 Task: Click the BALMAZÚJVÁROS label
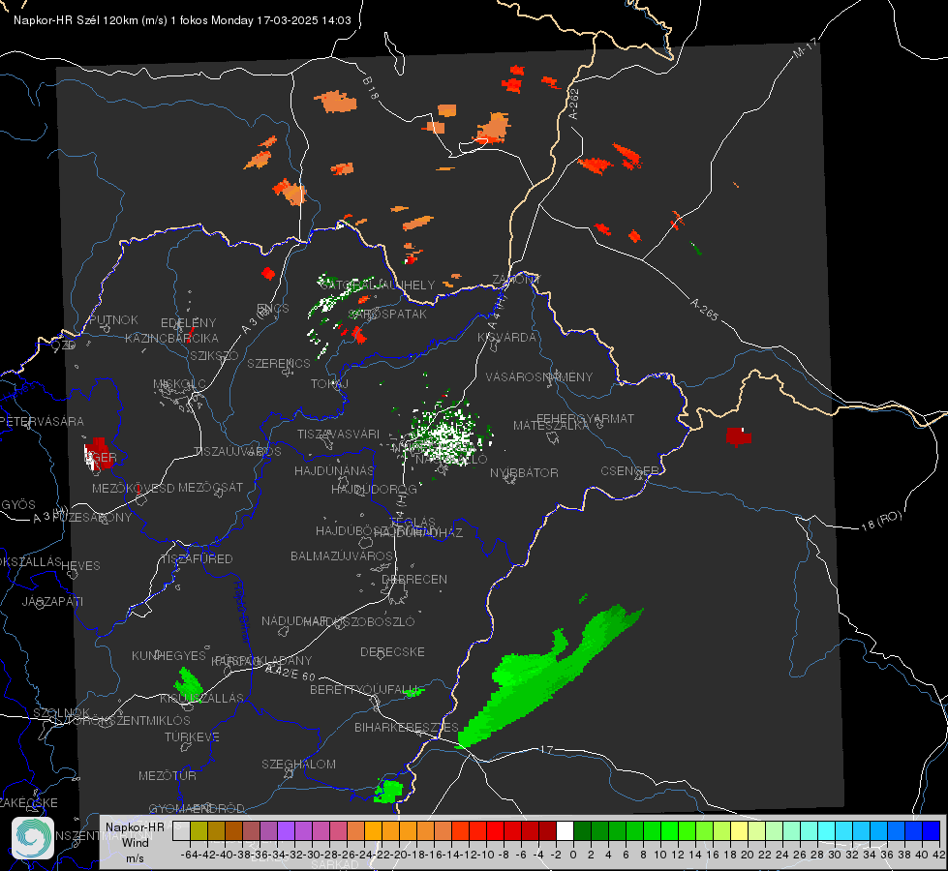tap(342, 556)
